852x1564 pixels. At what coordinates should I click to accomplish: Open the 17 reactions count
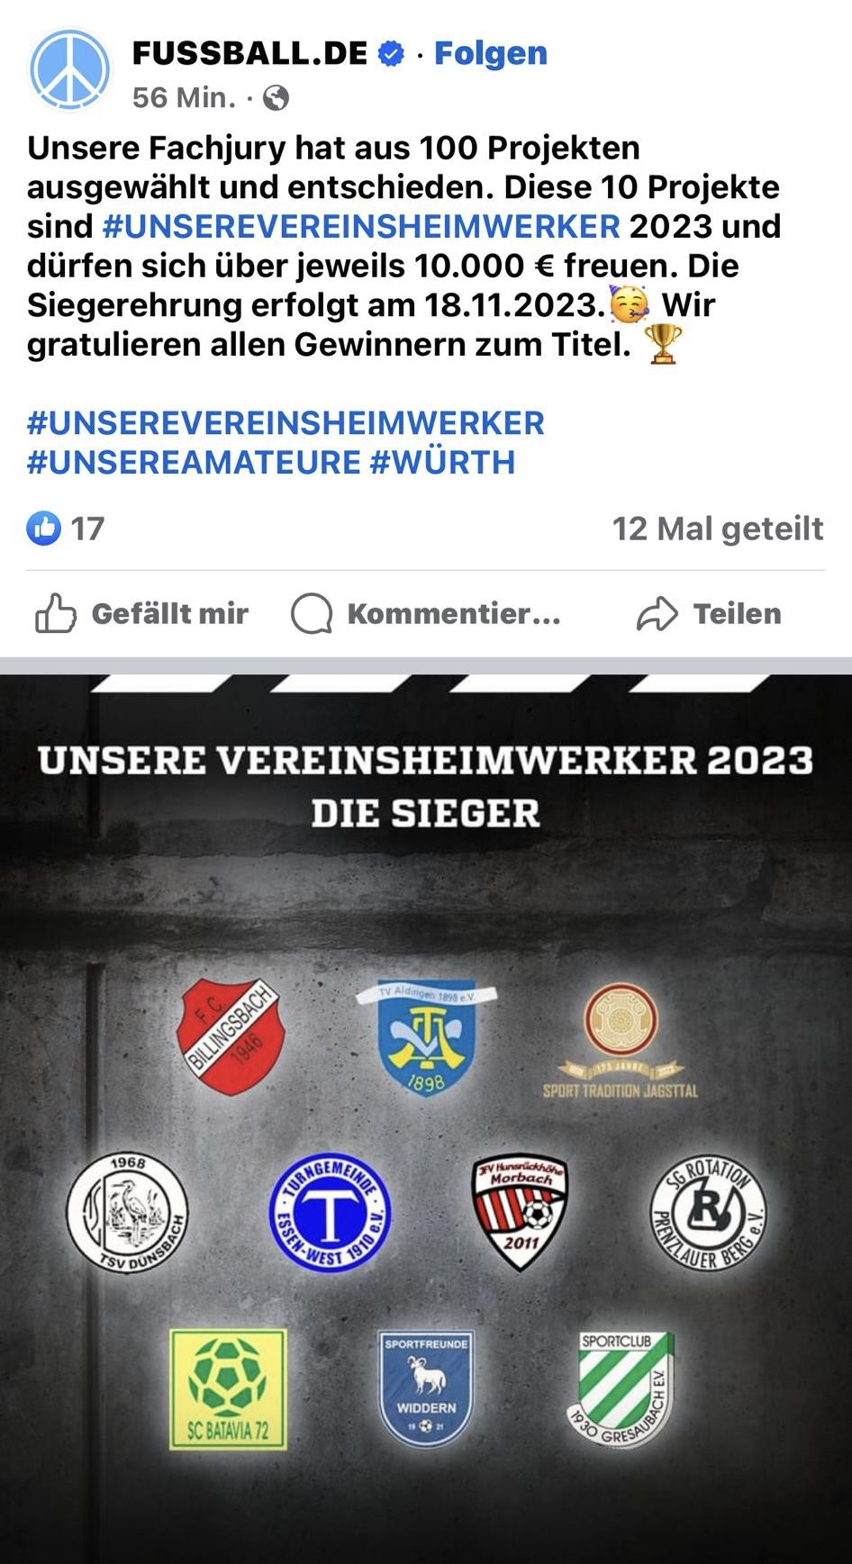click(x=87, y=529)
